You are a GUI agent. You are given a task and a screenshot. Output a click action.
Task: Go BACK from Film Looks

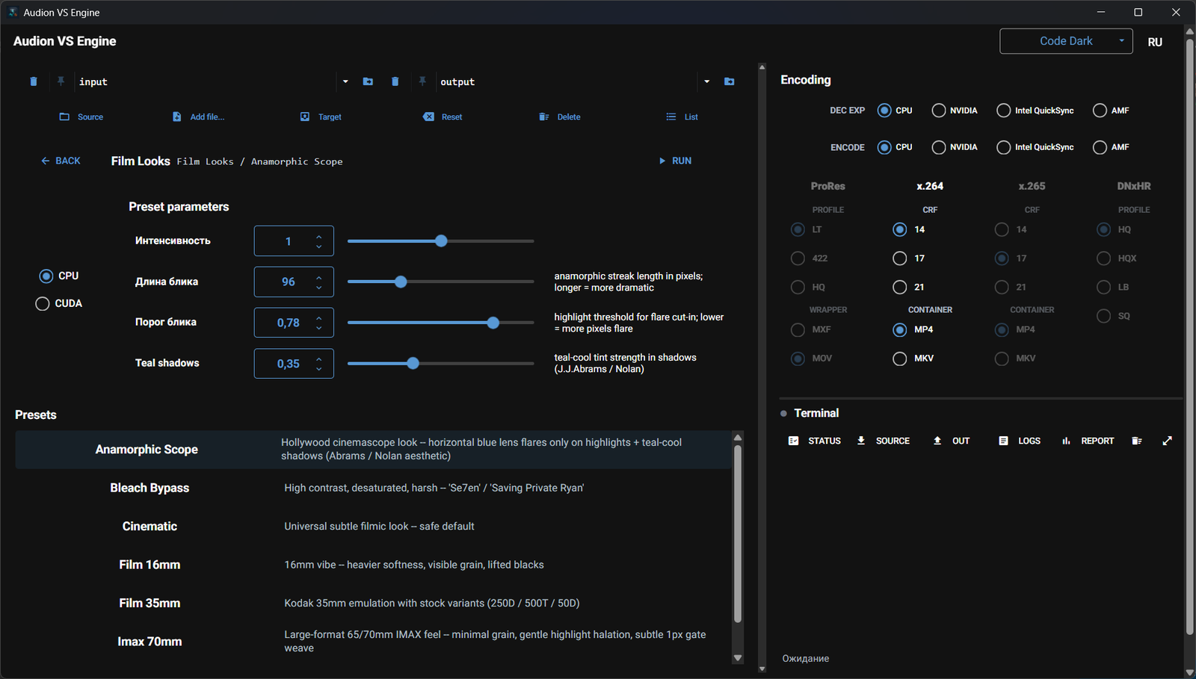[x=61, y=161]
